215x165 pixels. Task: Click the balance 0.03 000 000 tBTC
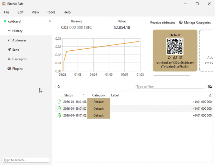(76, 27)
